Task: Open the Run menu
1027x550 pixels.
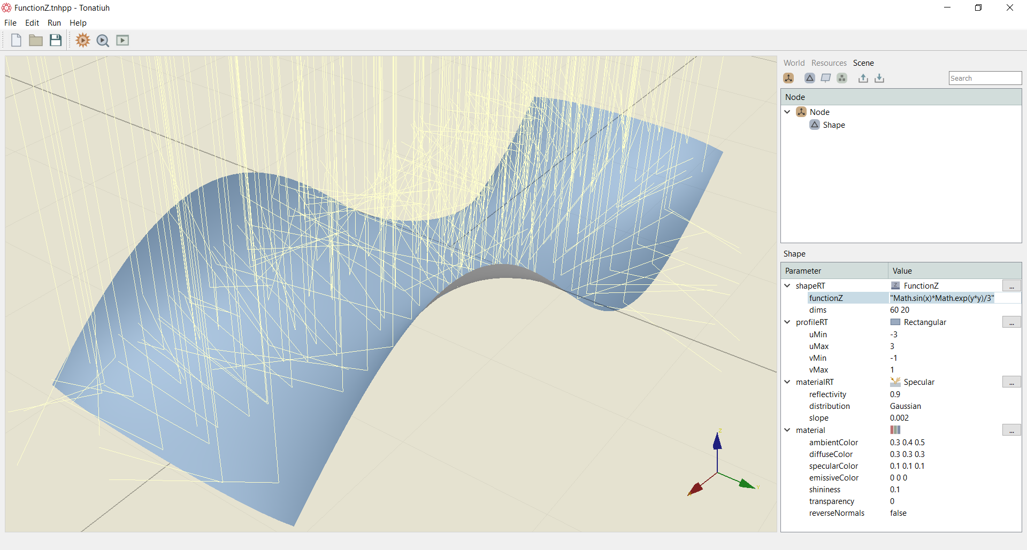Action: coord(54,23)
